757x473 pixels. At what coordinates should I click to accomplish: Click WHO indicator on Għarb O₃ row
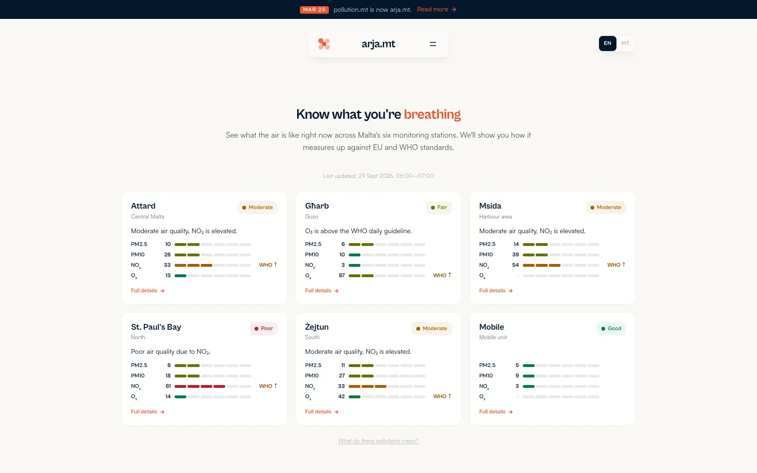click(x=442, y=275)
